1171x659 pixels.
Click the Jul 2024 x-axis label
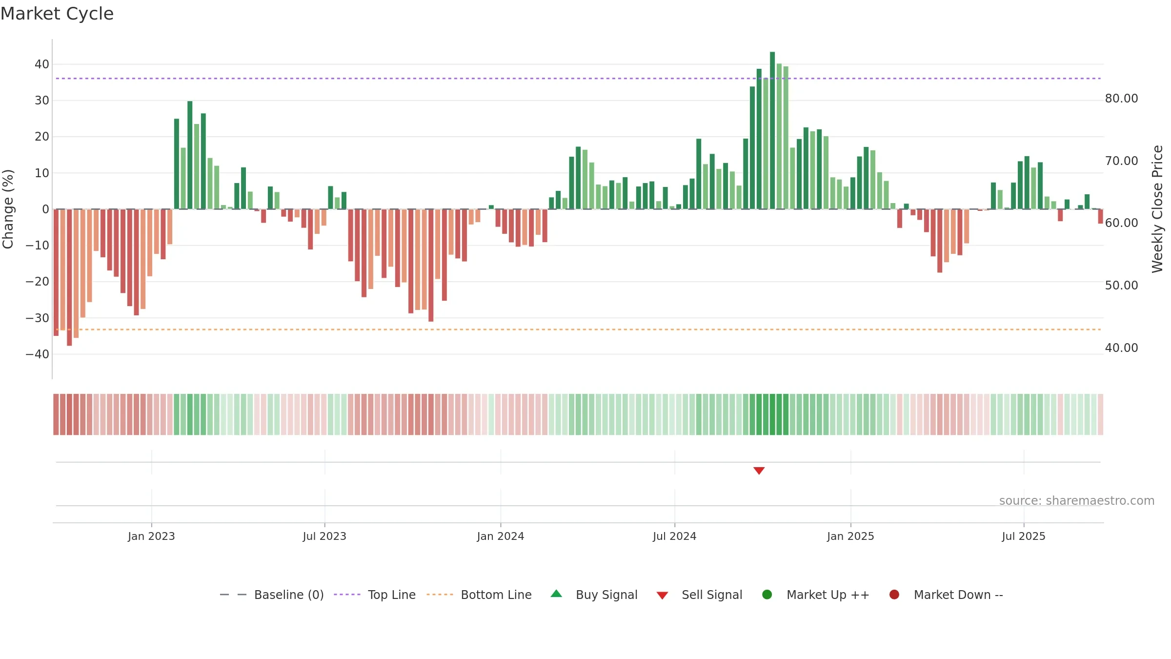[x=675, y=536]
